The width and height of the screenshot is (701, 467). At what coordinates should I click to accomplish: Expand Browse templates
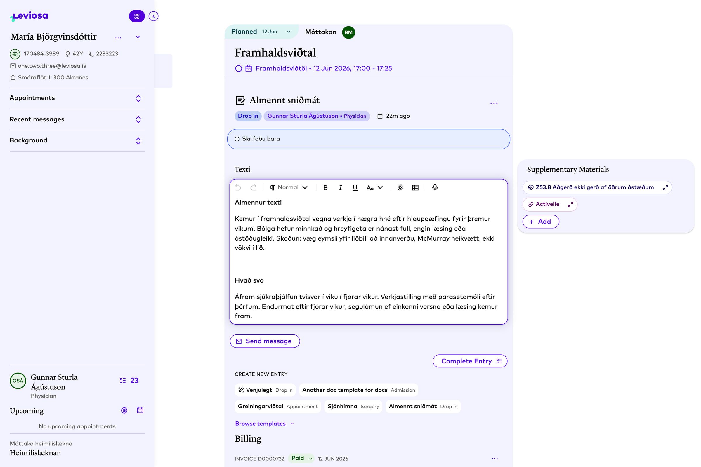click(264, 424)
